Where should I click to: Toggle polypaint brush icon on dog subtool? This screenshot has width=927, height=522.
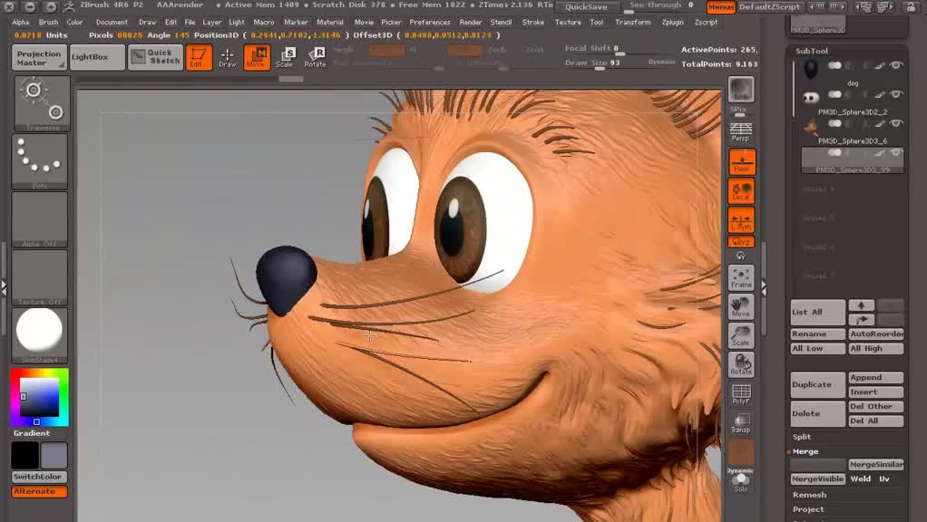pos(880,65)
